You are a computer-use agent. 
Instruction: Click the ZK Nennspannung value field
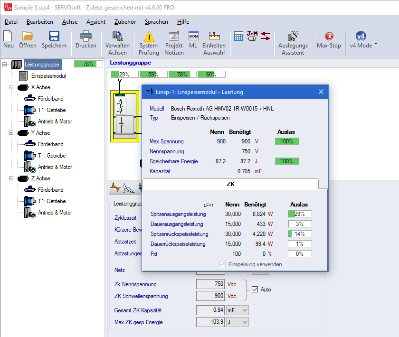[210, 284]
